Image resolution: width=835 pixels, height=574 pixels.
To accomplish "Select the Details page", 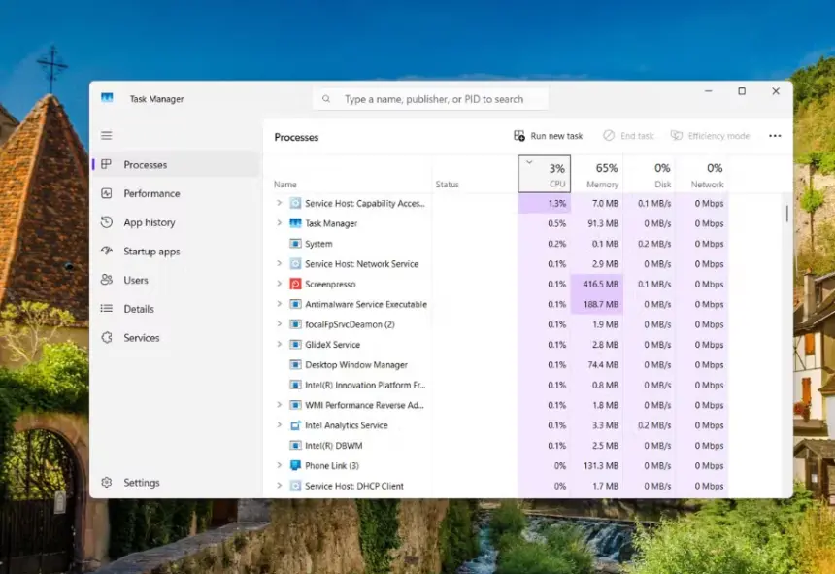I will coord(139,309).
